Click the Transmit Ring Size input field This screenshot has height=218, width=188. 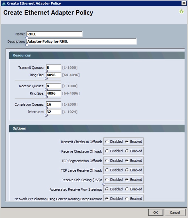pyautogui.click(x=53, y=75)
